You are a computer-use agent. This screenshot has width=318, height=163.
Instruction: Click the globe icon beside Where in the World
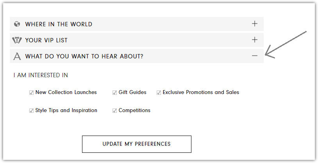tap(17, 24)
